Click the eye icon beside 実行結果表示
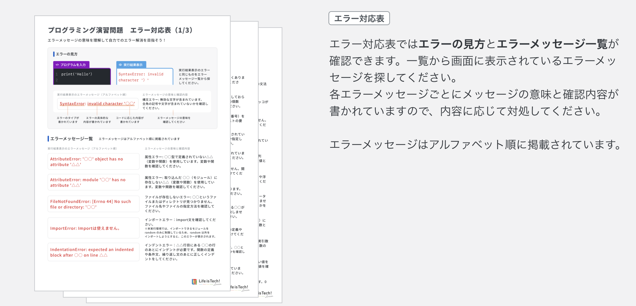Image resolution: width=636 pixels, height=306 pixels. click(x=120, y=65)
